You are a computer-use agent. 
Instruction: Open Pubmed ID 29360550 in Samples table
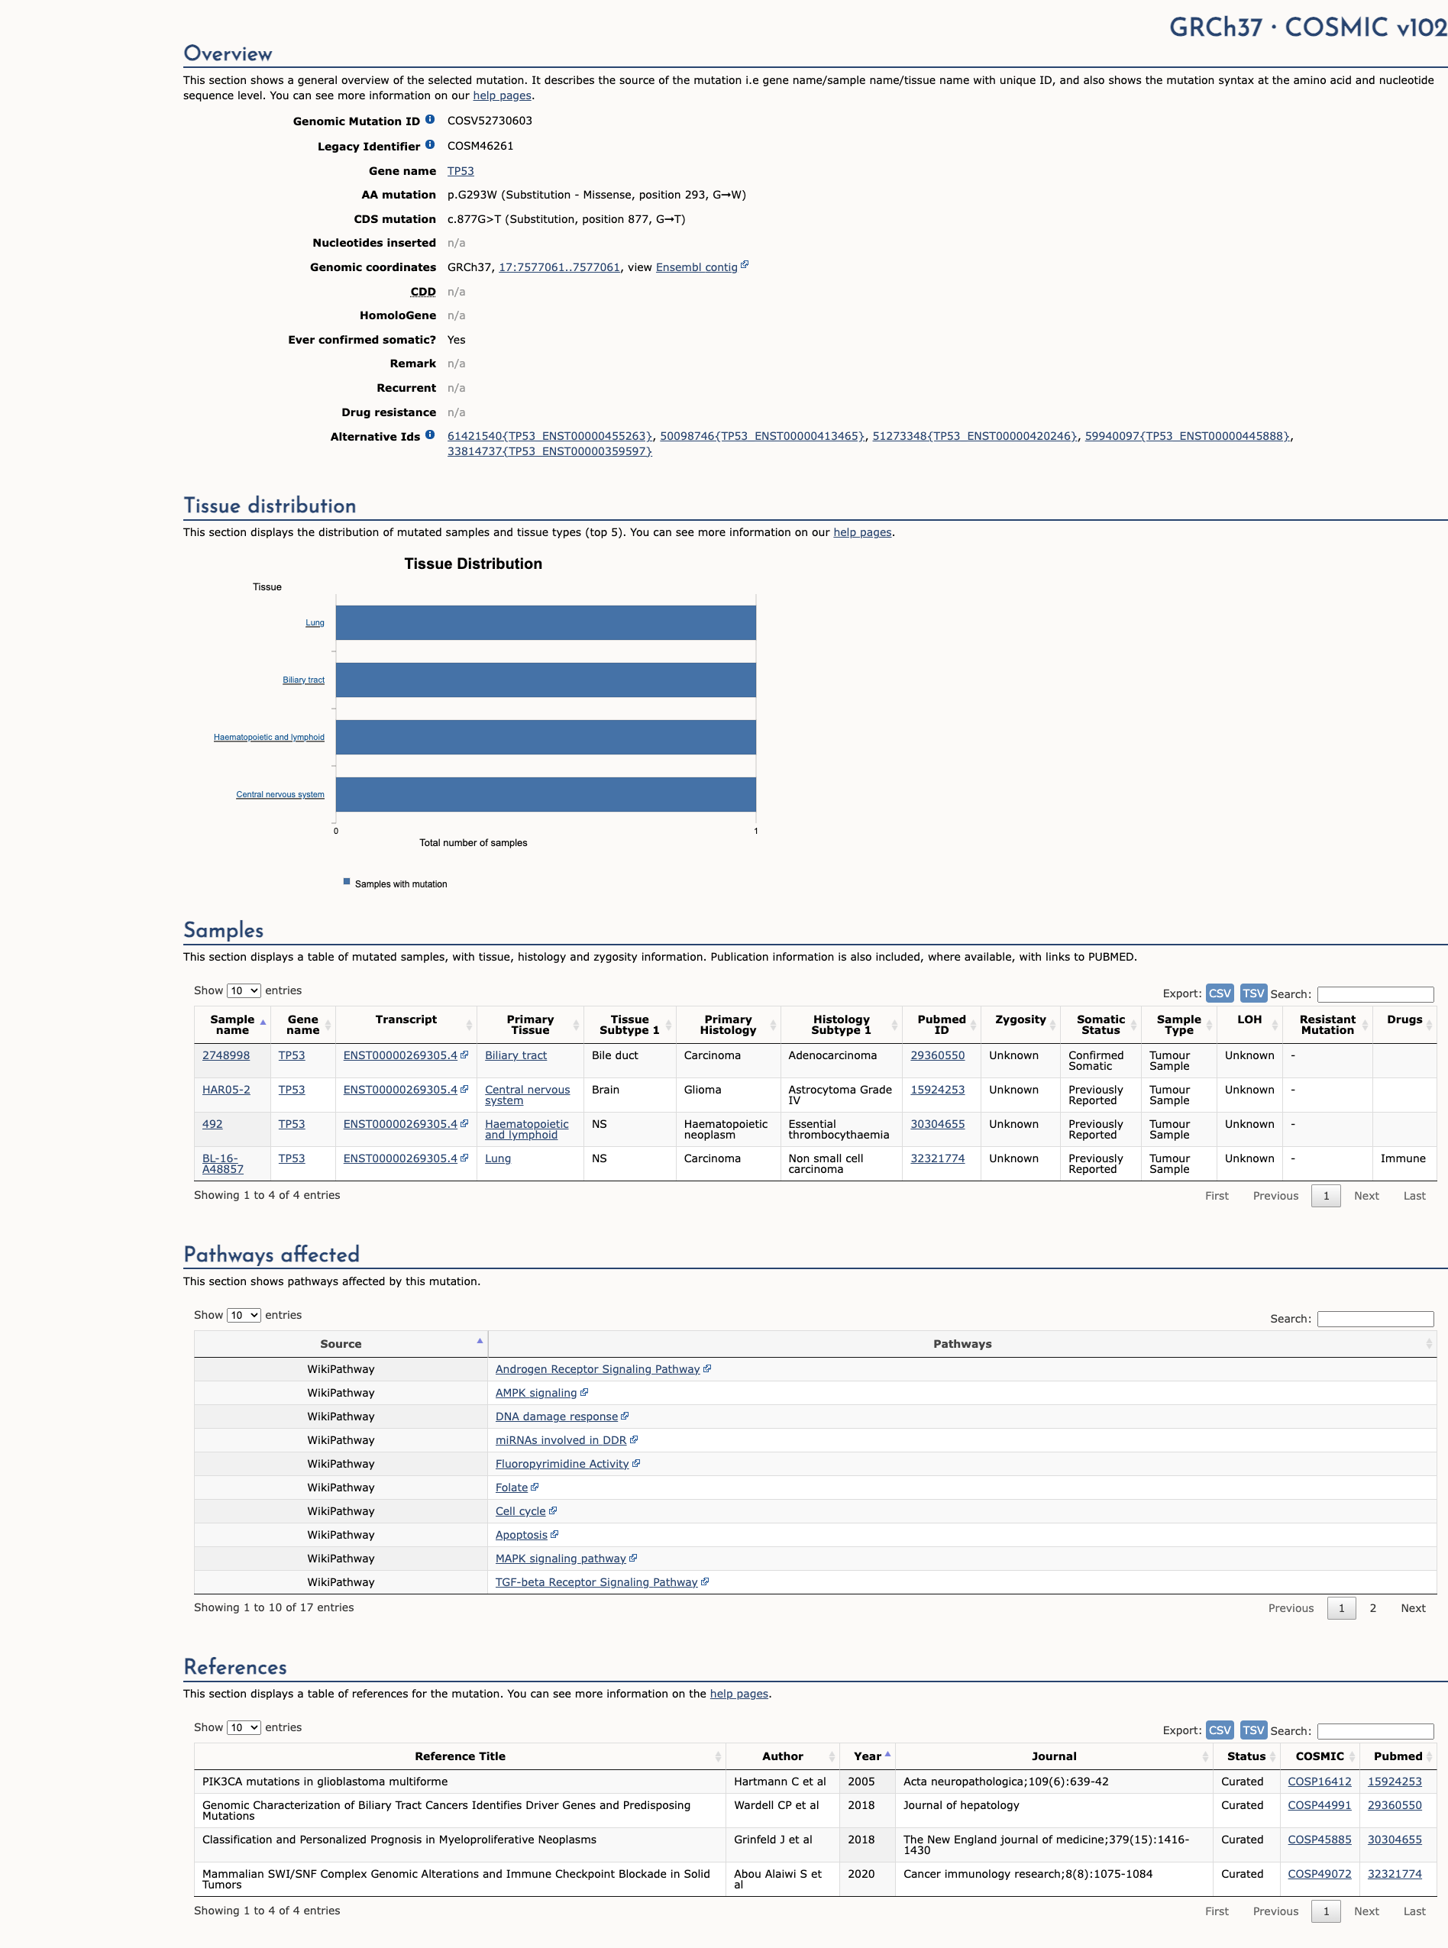pyautogui.click(x=937, y=1056)
